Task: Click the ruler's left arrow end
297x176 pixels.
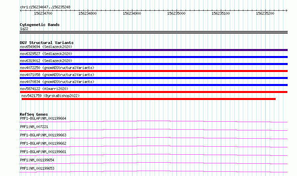Action: [21, 10]
